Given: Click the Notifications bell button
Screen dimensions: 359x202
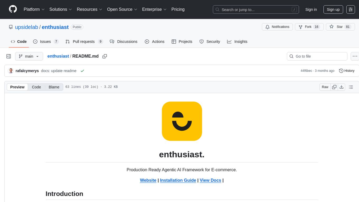Looking at the screenshot, I should coord(277,27).
